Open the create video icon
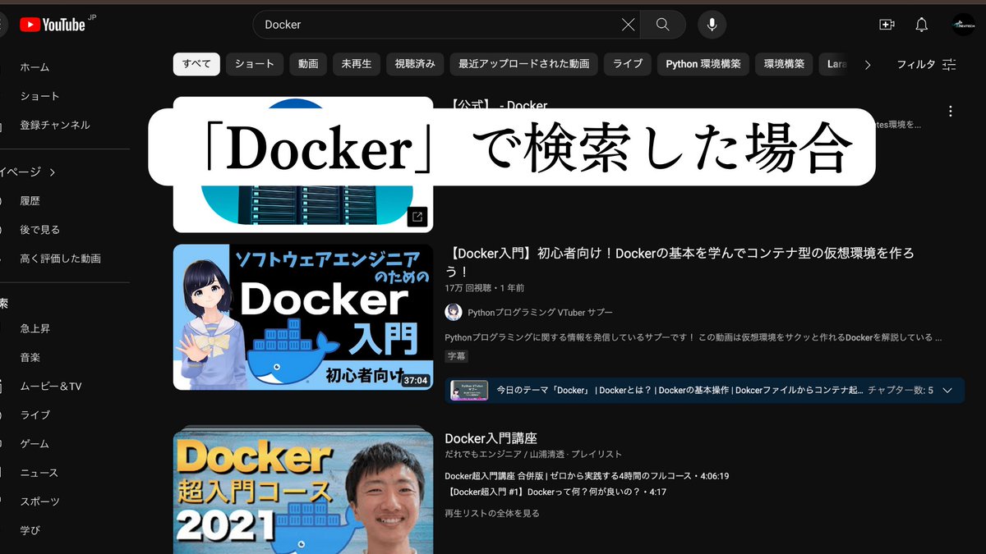Viewport: 986px width, 554px height. pos(887,25)
